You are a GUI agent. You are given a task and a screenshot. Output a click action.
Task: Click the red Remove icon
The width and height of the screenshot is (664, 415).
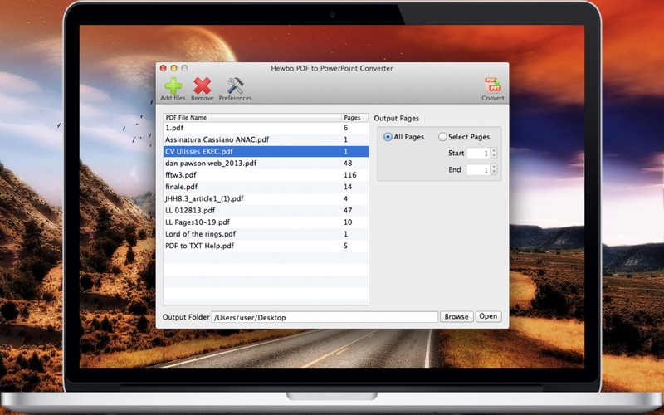click(x=202, y=86)
